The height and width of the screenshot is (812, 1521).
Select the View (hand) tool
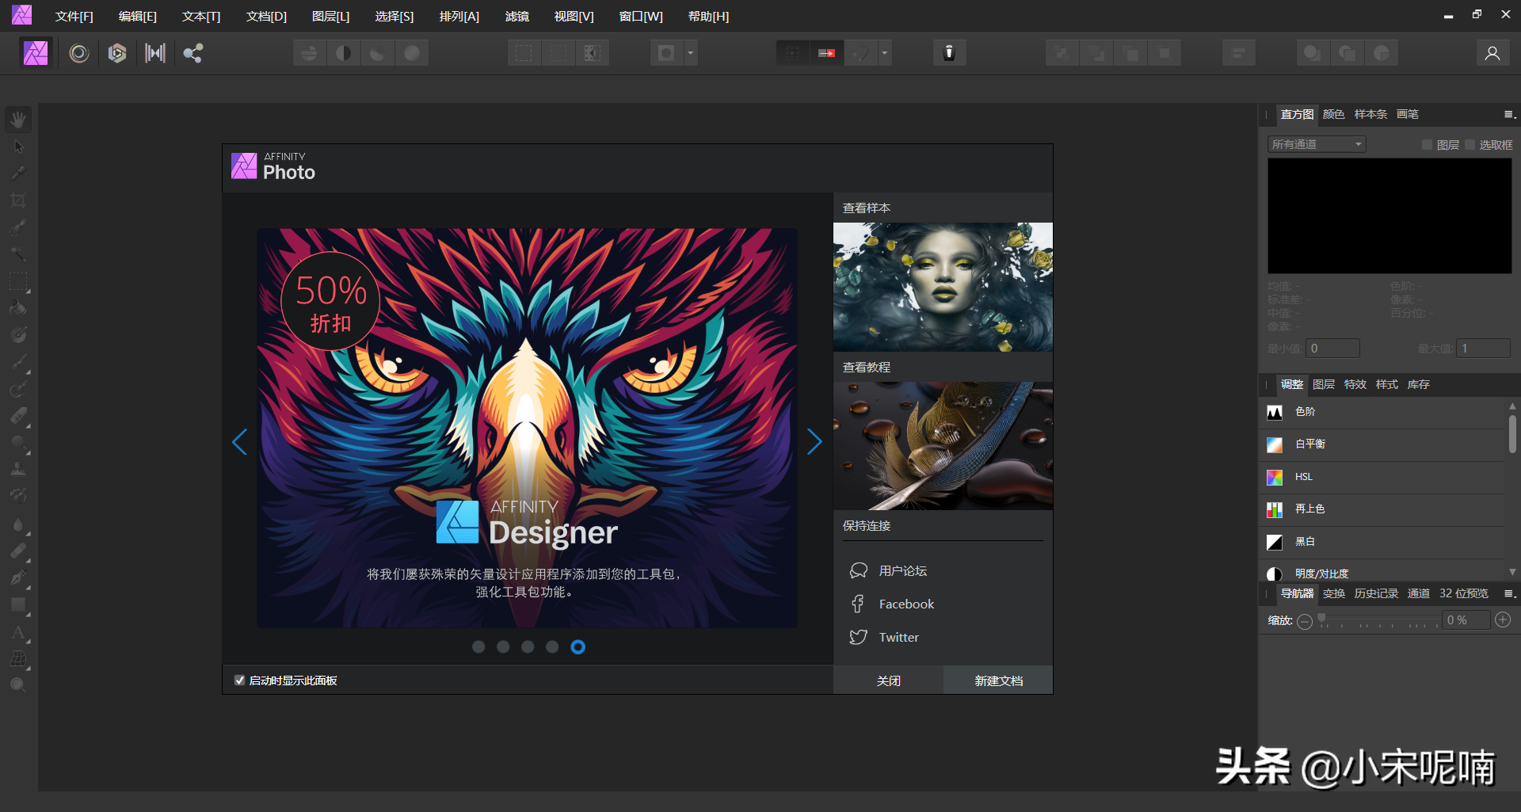(x=18, y=120)
